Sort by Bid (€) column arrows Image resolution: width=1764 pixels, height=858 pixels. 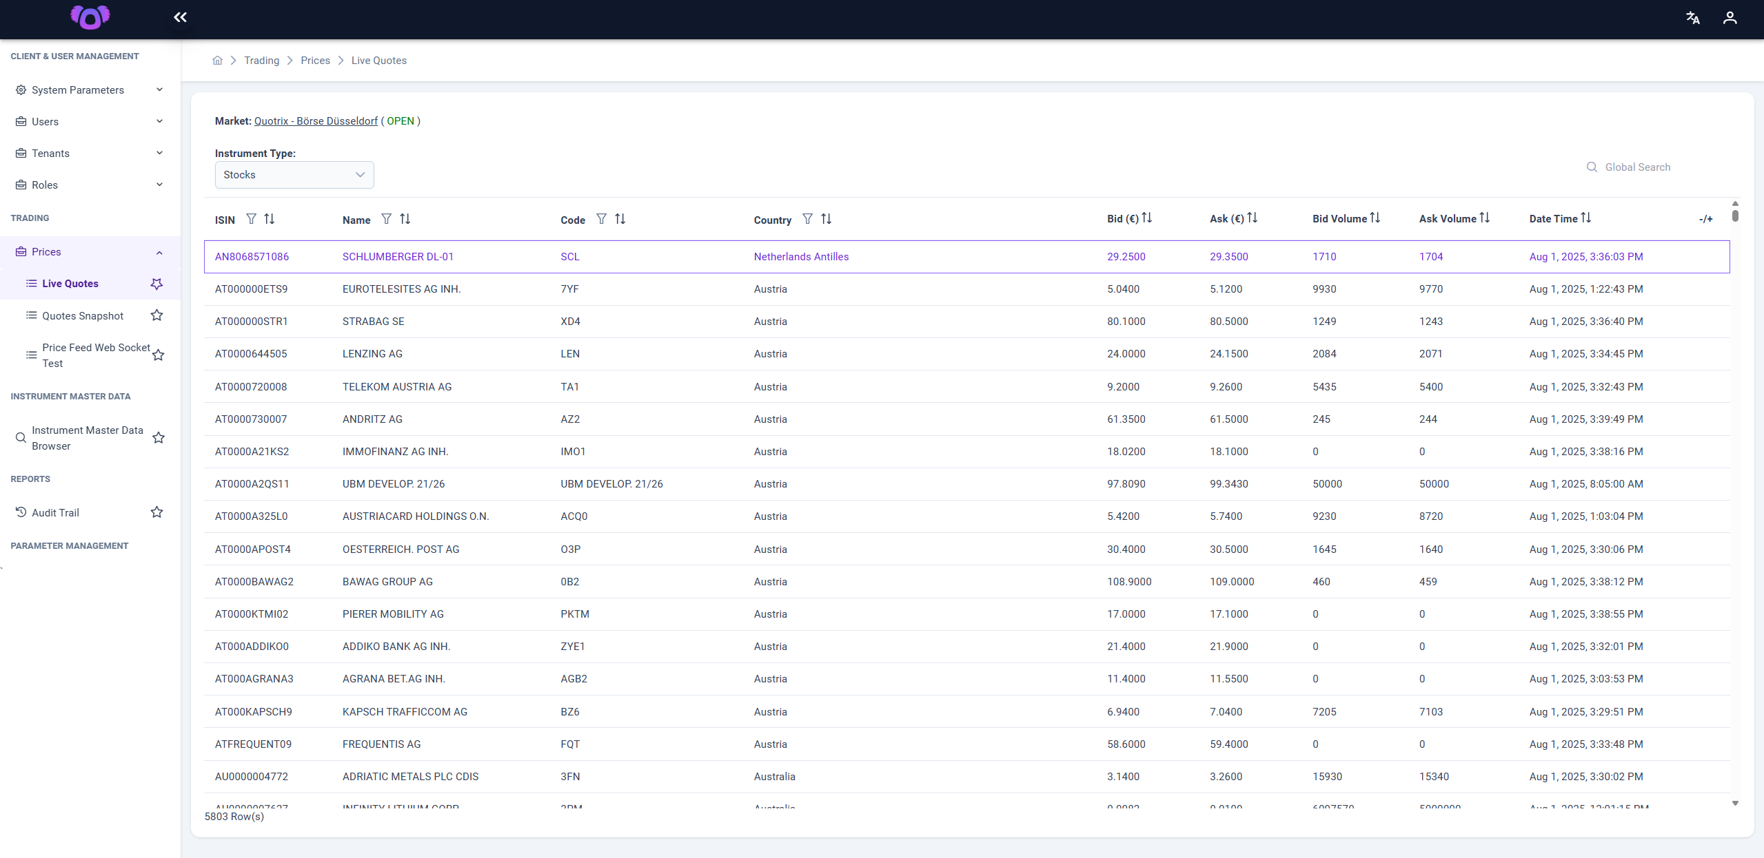(1147, 218)
